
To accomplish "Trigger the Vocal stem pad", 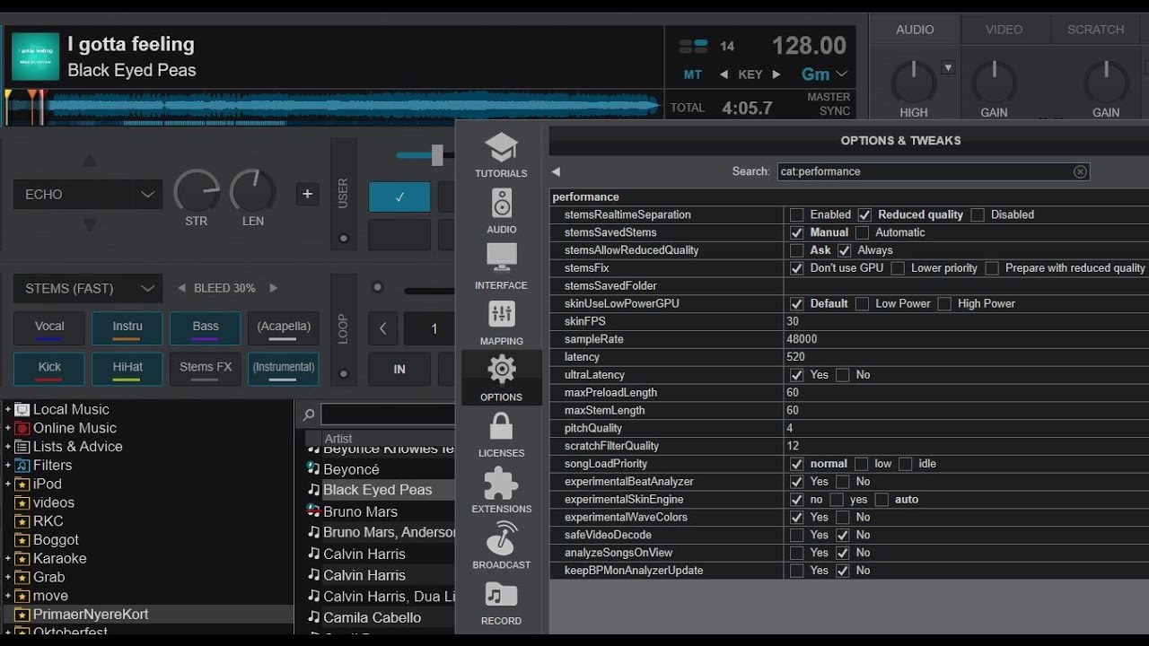I will click(x=49, y=327).
